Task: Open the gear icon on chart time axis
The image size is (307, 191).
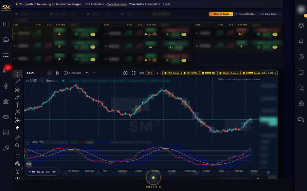Action: point(268,173)
